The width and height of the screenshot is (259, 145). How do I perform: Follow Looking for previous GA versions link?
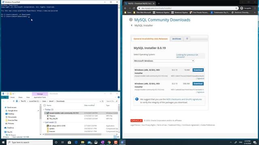(187, 56)
